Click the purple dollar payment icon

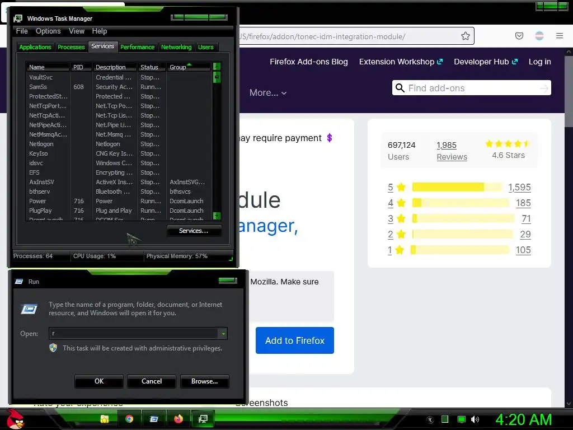329,138
